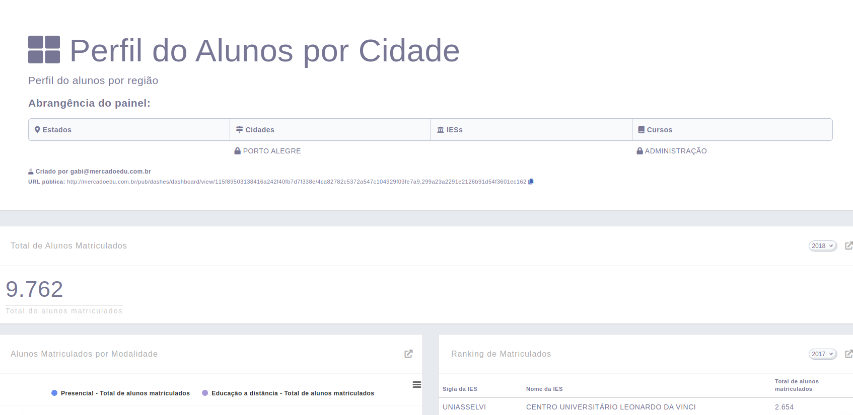The width and height of the screenshot is (853, 415).
Task: Open the public dashboard URL link
Action: coord(297,182)
